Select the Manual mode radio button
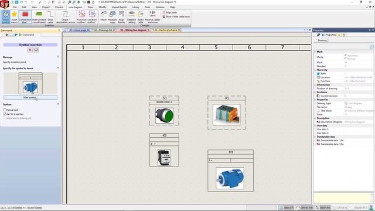 tap(345, 59)
